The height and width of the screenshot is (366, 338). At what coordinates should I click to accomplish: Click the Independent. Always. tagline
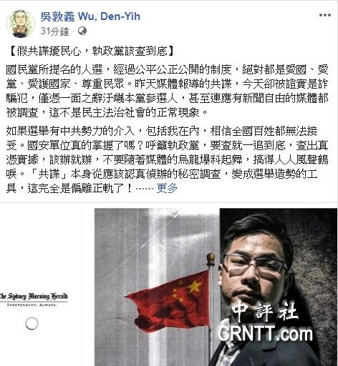tap(32, 305)
